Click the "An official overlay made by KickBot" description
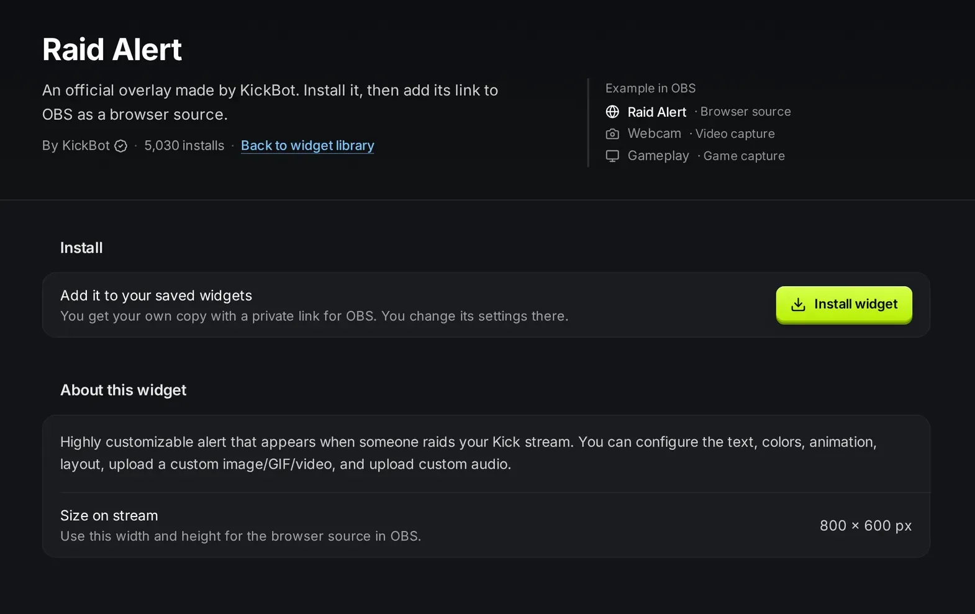Image resolution: width=975 pixels, height=614 pixels. click(x=270, y=102)
